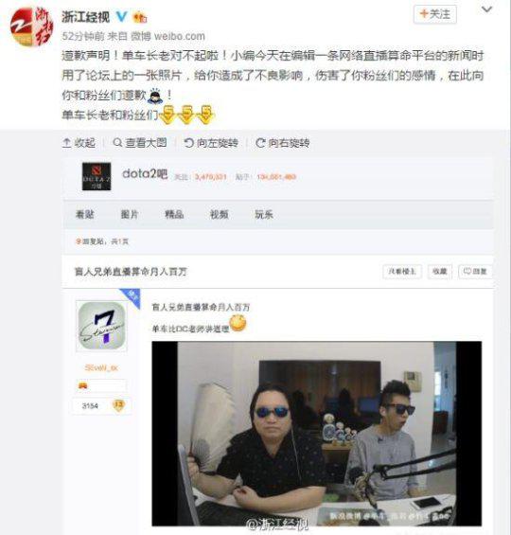Click the blue verified V badge
This screenshot has width=511, height=535.
pos(122,16)
